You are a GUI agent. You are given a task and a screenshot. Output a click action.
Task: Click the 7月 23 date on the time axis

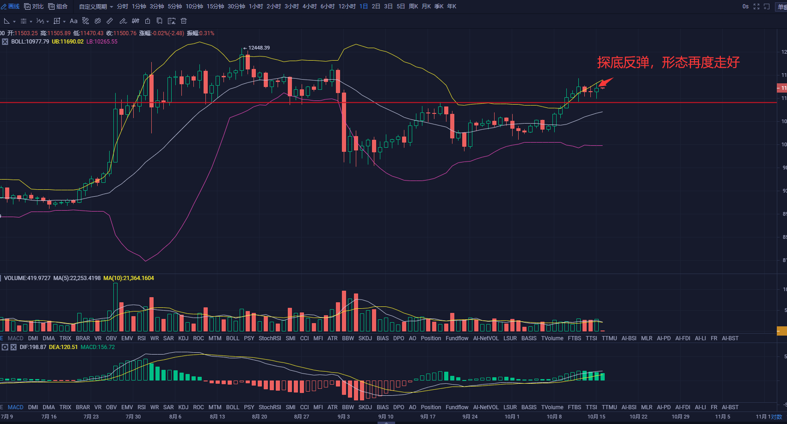pos(91,417)
